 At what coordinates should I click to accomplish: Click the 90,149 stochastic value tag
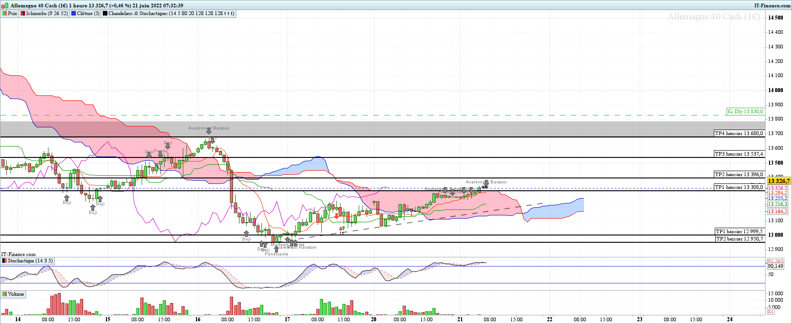point(775,266)
